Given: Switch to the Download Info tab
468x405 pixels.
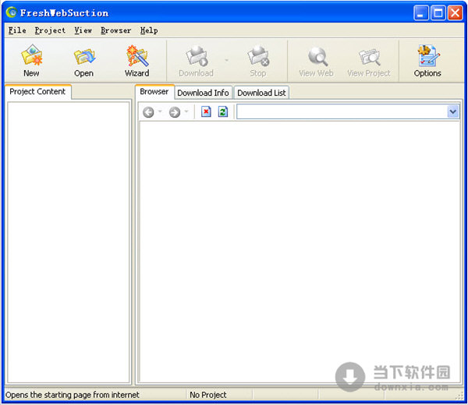Looking at the screenshot, I should click(x=203, y=93).
